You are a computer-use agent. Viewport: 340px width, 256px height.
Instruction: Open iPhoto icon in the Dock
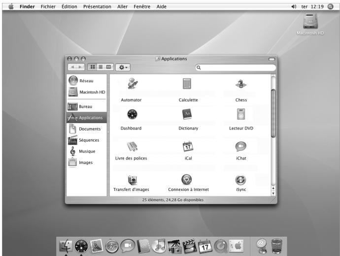(x=174, y=246)
